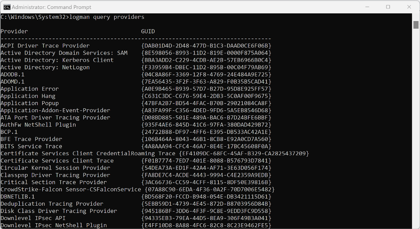Click the 'GUID' column header text

coord(148,31)
